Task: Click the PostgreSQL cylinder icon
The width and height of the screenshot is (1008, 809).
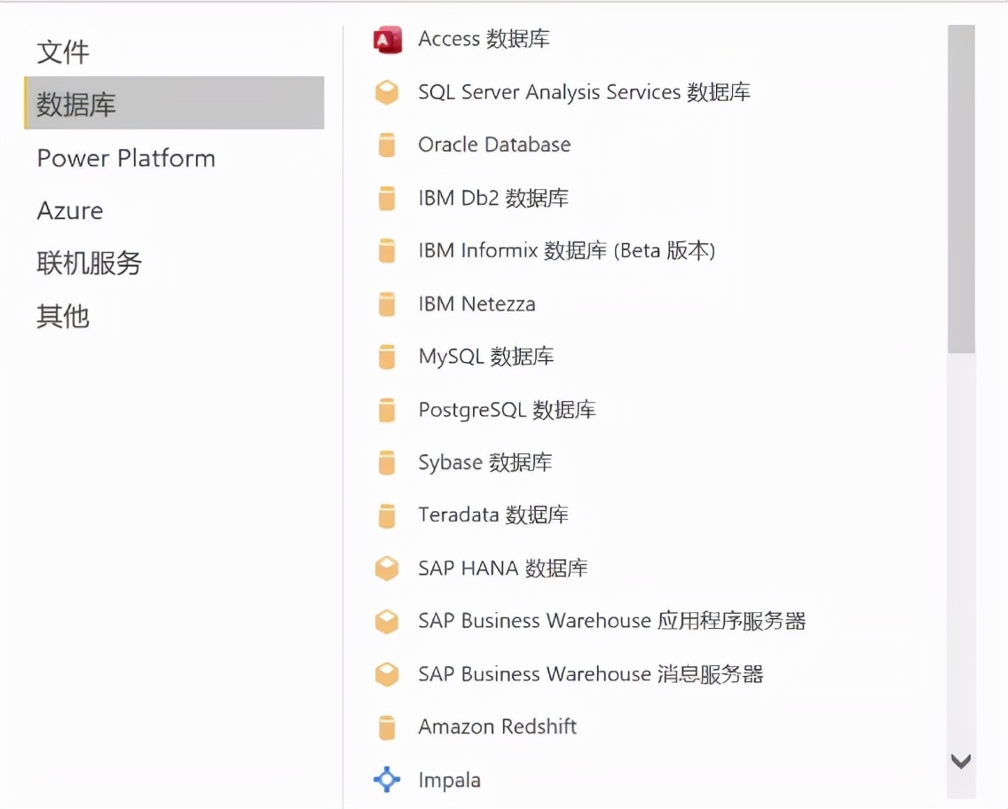Action: (387, 410)
